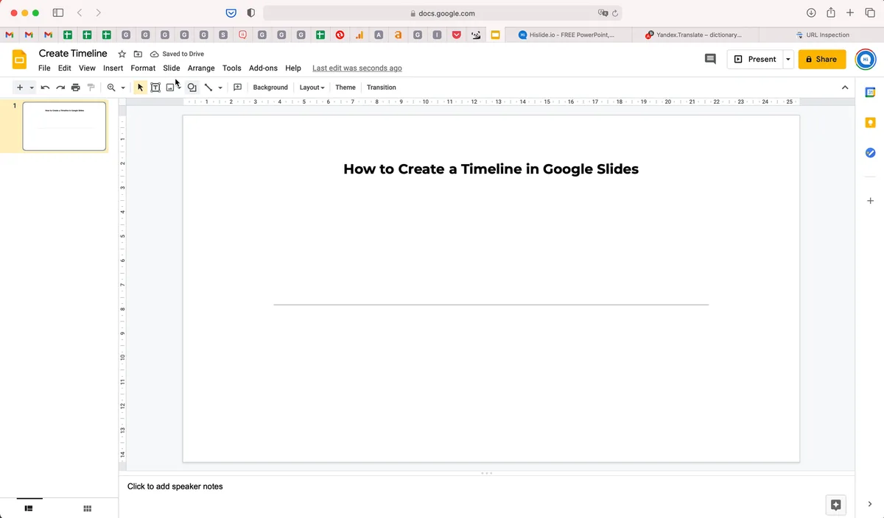
Task: Collapse the menus with the chevron
Action: pyautogui.click(x=845, y=88)
